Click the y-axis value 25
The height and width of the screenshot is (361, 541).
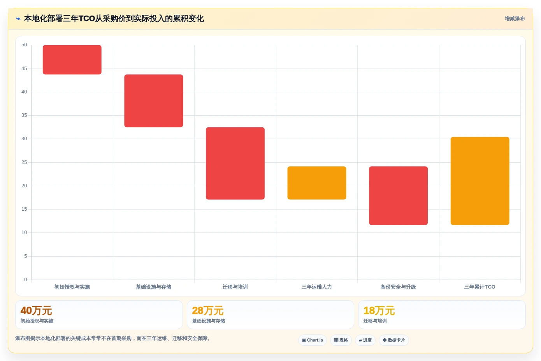pos(24,162)
